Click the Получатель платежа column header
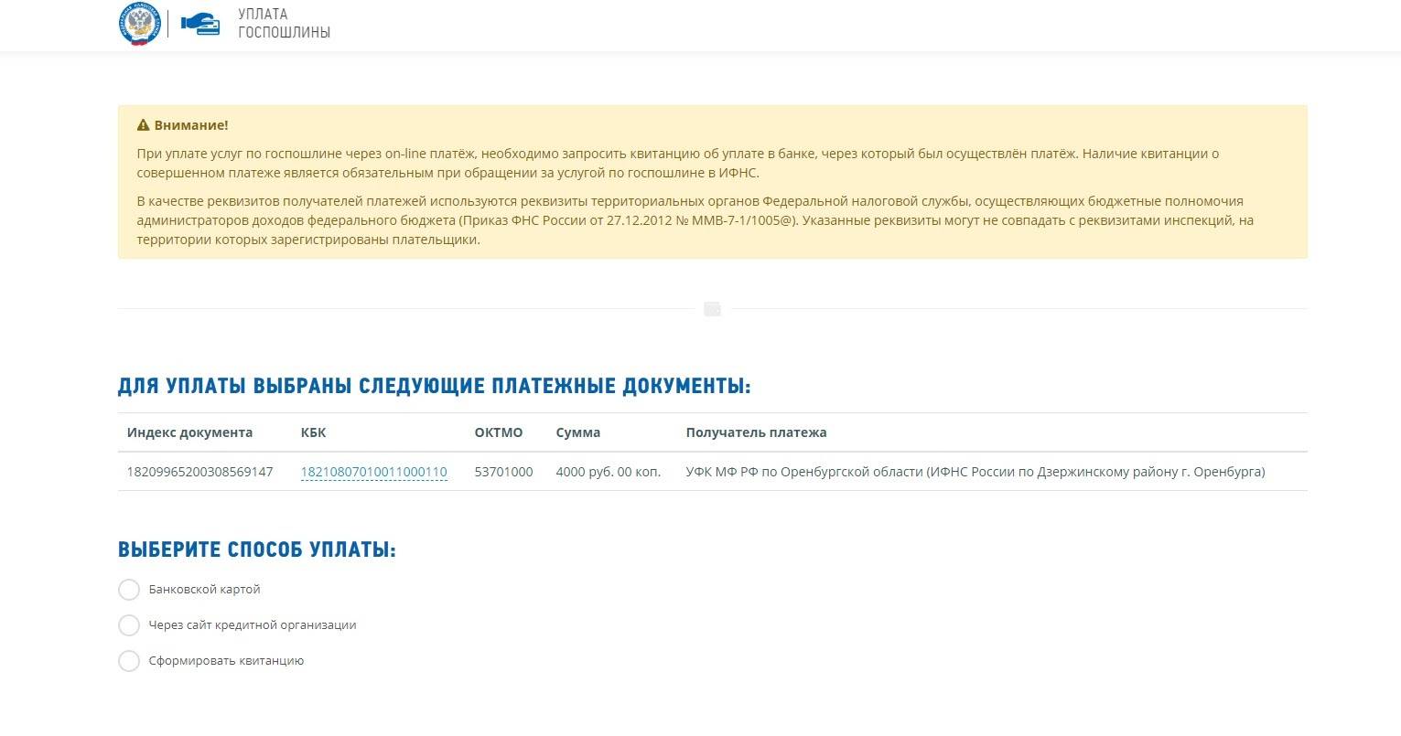Viewport: 1401px width, 736px height. 756,432
